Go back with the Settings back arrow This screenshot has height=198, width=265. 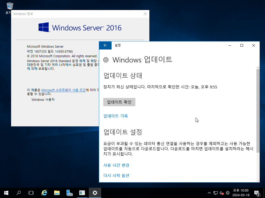105,45
